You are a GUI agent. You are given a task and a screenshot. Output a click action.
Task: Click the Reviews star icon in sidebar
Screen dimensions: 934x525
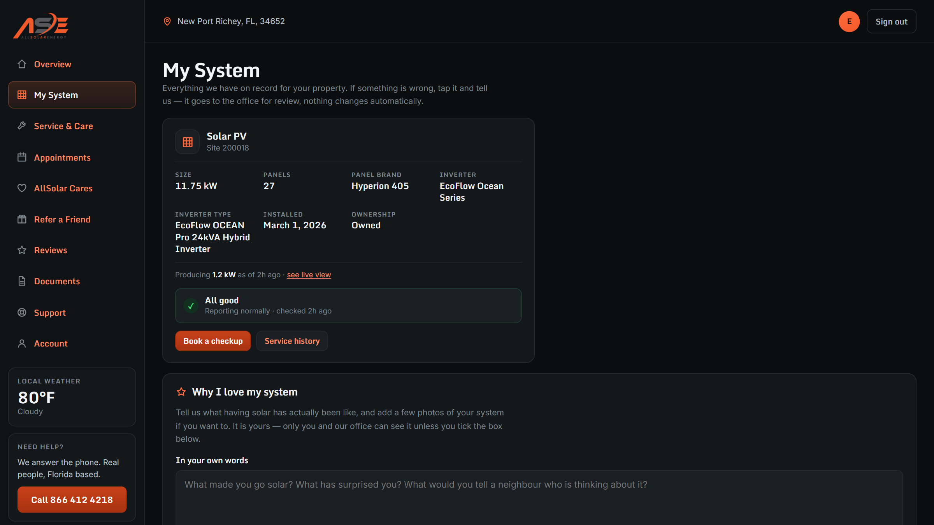tap(22, 250)
